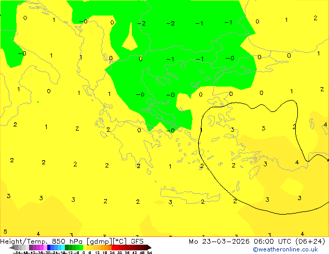Click the dark right arrow end of legend
Viewport: 329px width, 254px height.
[x=149, y=247]
